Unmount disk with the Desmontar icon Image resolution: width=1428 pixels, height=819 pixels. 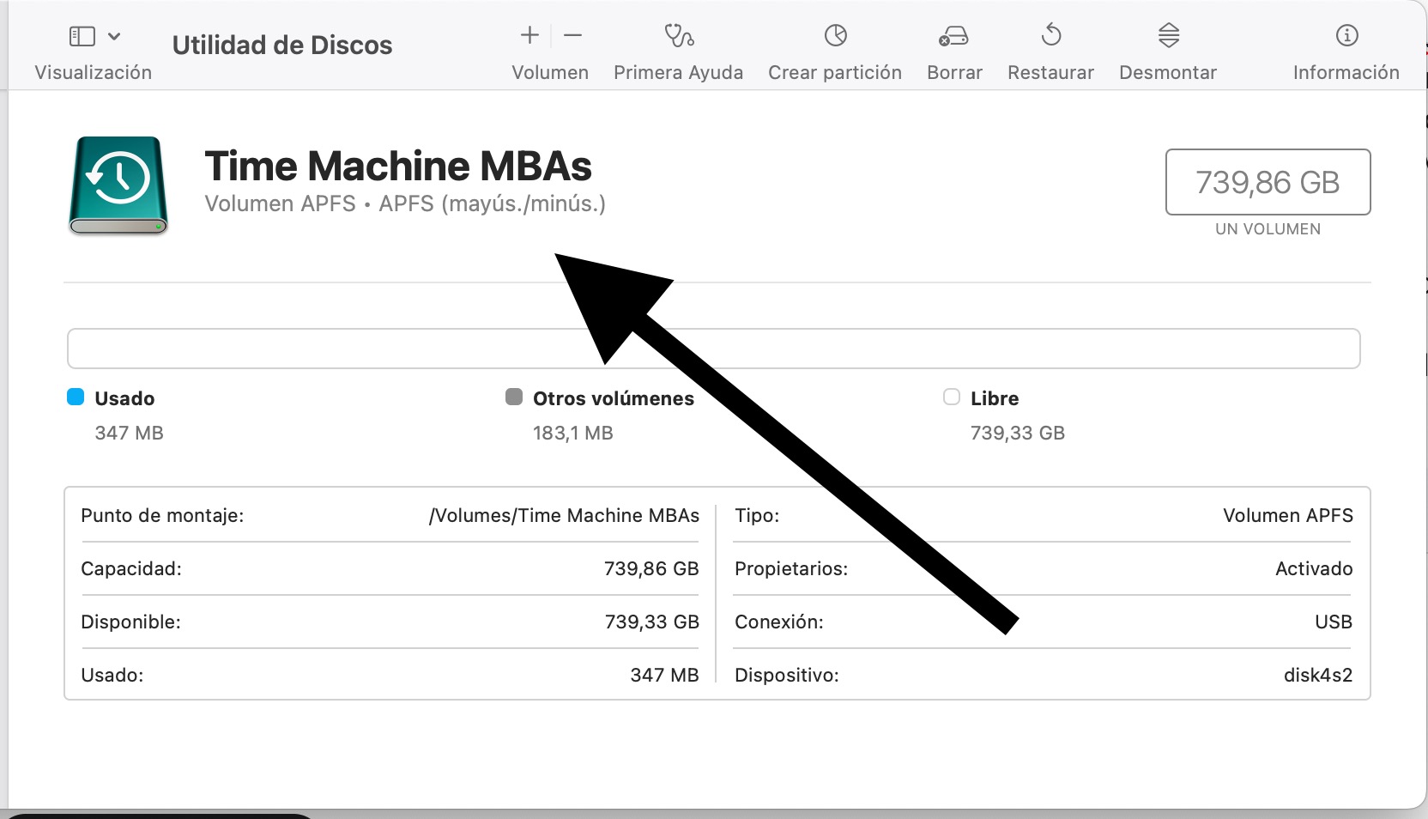1168,35
